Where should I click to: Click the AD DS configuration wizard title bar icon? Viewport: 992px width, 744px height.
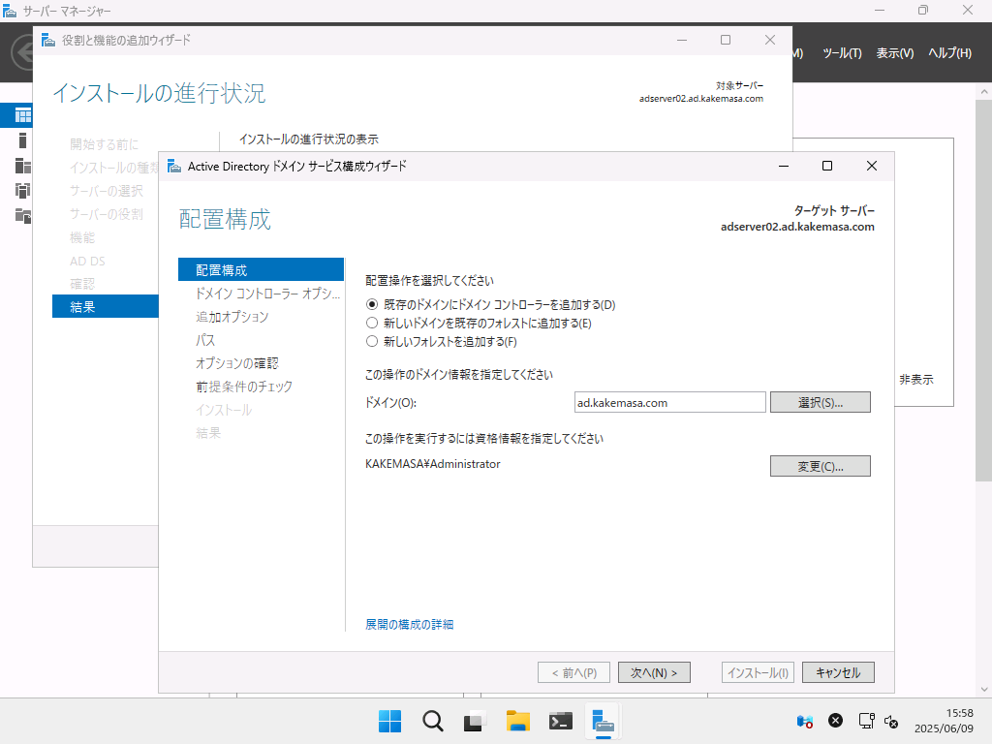(x=174, y=167)
